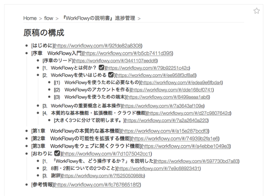Screen dimensions: 270x196
Task: Open link workflowy.com/#/7a2a2640a220
Action: [x=167, y=120]
